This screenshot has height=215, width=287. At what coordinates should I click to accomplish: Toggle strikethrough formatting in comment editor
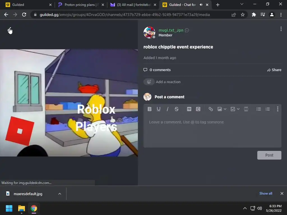pyautogui.click(x=177, y=109)
